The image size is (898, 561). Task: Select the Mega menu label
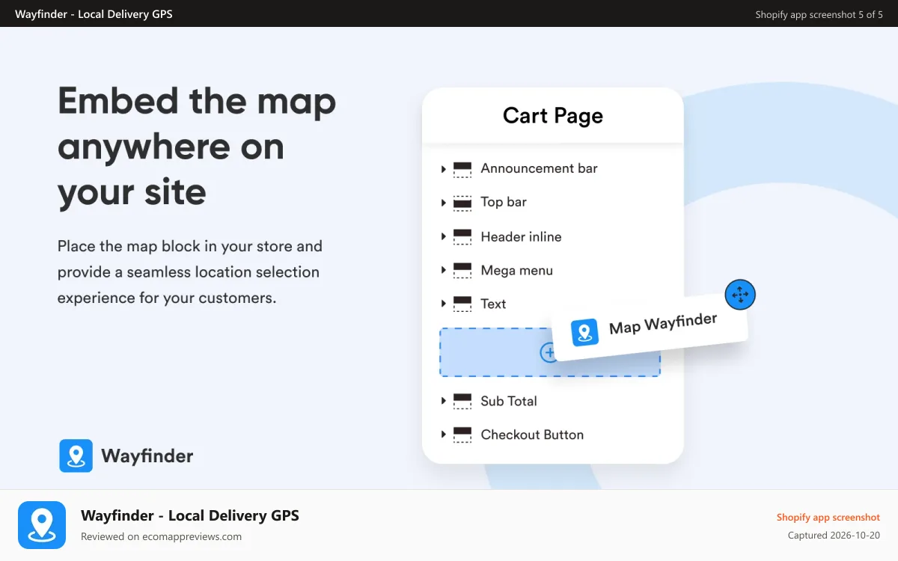tap(516, 270)
